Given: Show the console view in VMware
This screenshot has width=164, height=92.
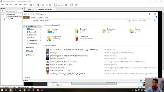Looking at the screenshot, I should [x=71, y=5].
